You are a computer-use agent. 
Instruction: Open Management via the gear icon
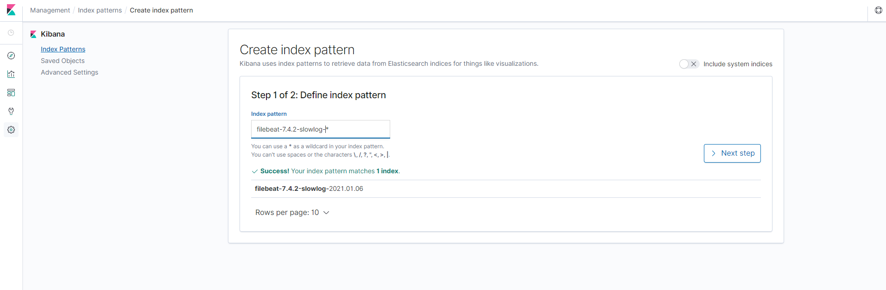[x=11, y=130]
